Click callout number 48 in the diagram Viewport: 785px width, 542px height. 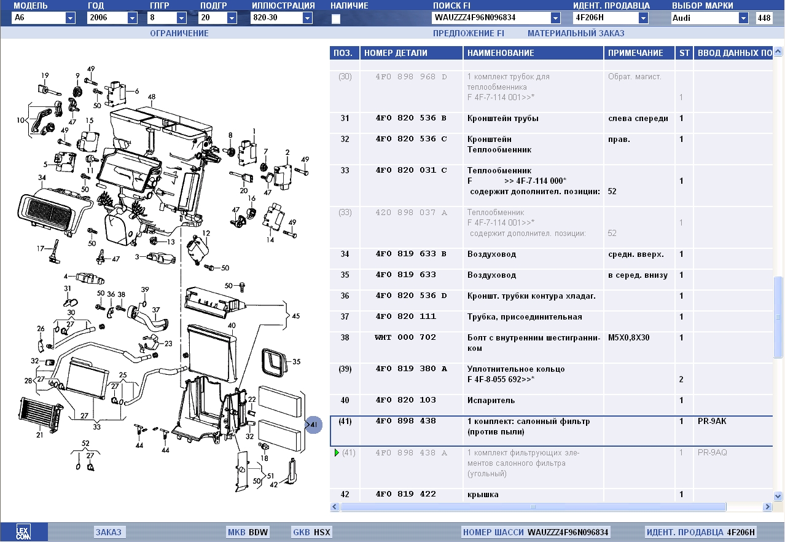151,96
